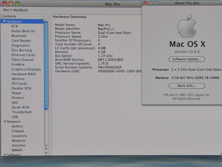Viewport: 222px width, 167px height.
Task: Open the Bluetooth hardware entry
Action: (x=19, y=36)
